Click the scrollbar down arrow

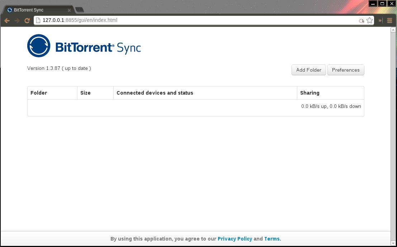pyautogui.click(x=393, y=243)
